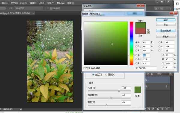Click the current color red swatch
This screenshot has width=180, height=113.
click(141, 31)
